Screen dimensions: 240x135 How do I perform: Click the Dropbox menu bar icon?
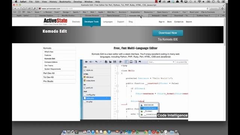[x=173, y=1]
